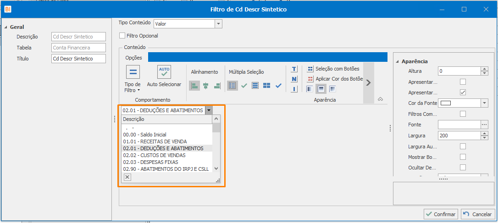Click the Tabela field showing Conta Financeira

[x=78, y=48]
